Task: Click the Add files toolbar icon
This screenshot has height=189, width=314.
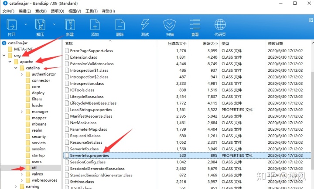Action: tap(95, 24)
